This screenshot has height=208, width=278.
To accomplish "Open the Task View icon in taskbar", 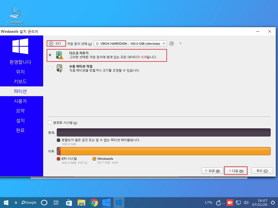I will [56, 203].
